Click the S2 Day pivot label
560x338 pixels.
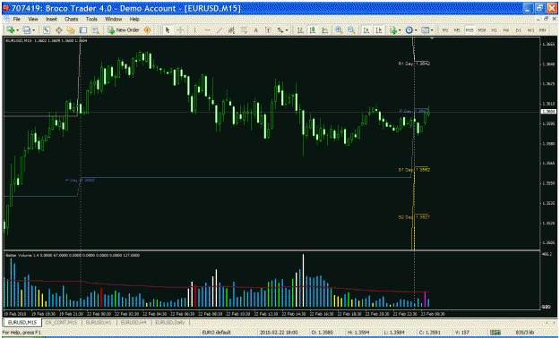pyautogui.click(x=414, y=217)
